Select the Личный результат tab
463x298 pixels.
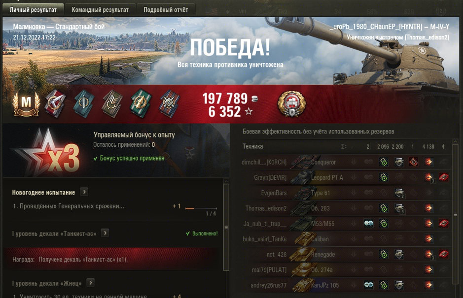[33, 9]
